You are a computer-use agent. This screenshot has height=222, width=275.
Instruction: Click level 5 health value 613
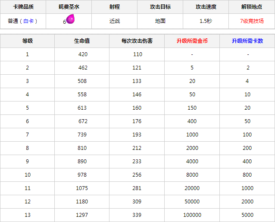pyautogui.click(x=82, y=108)
